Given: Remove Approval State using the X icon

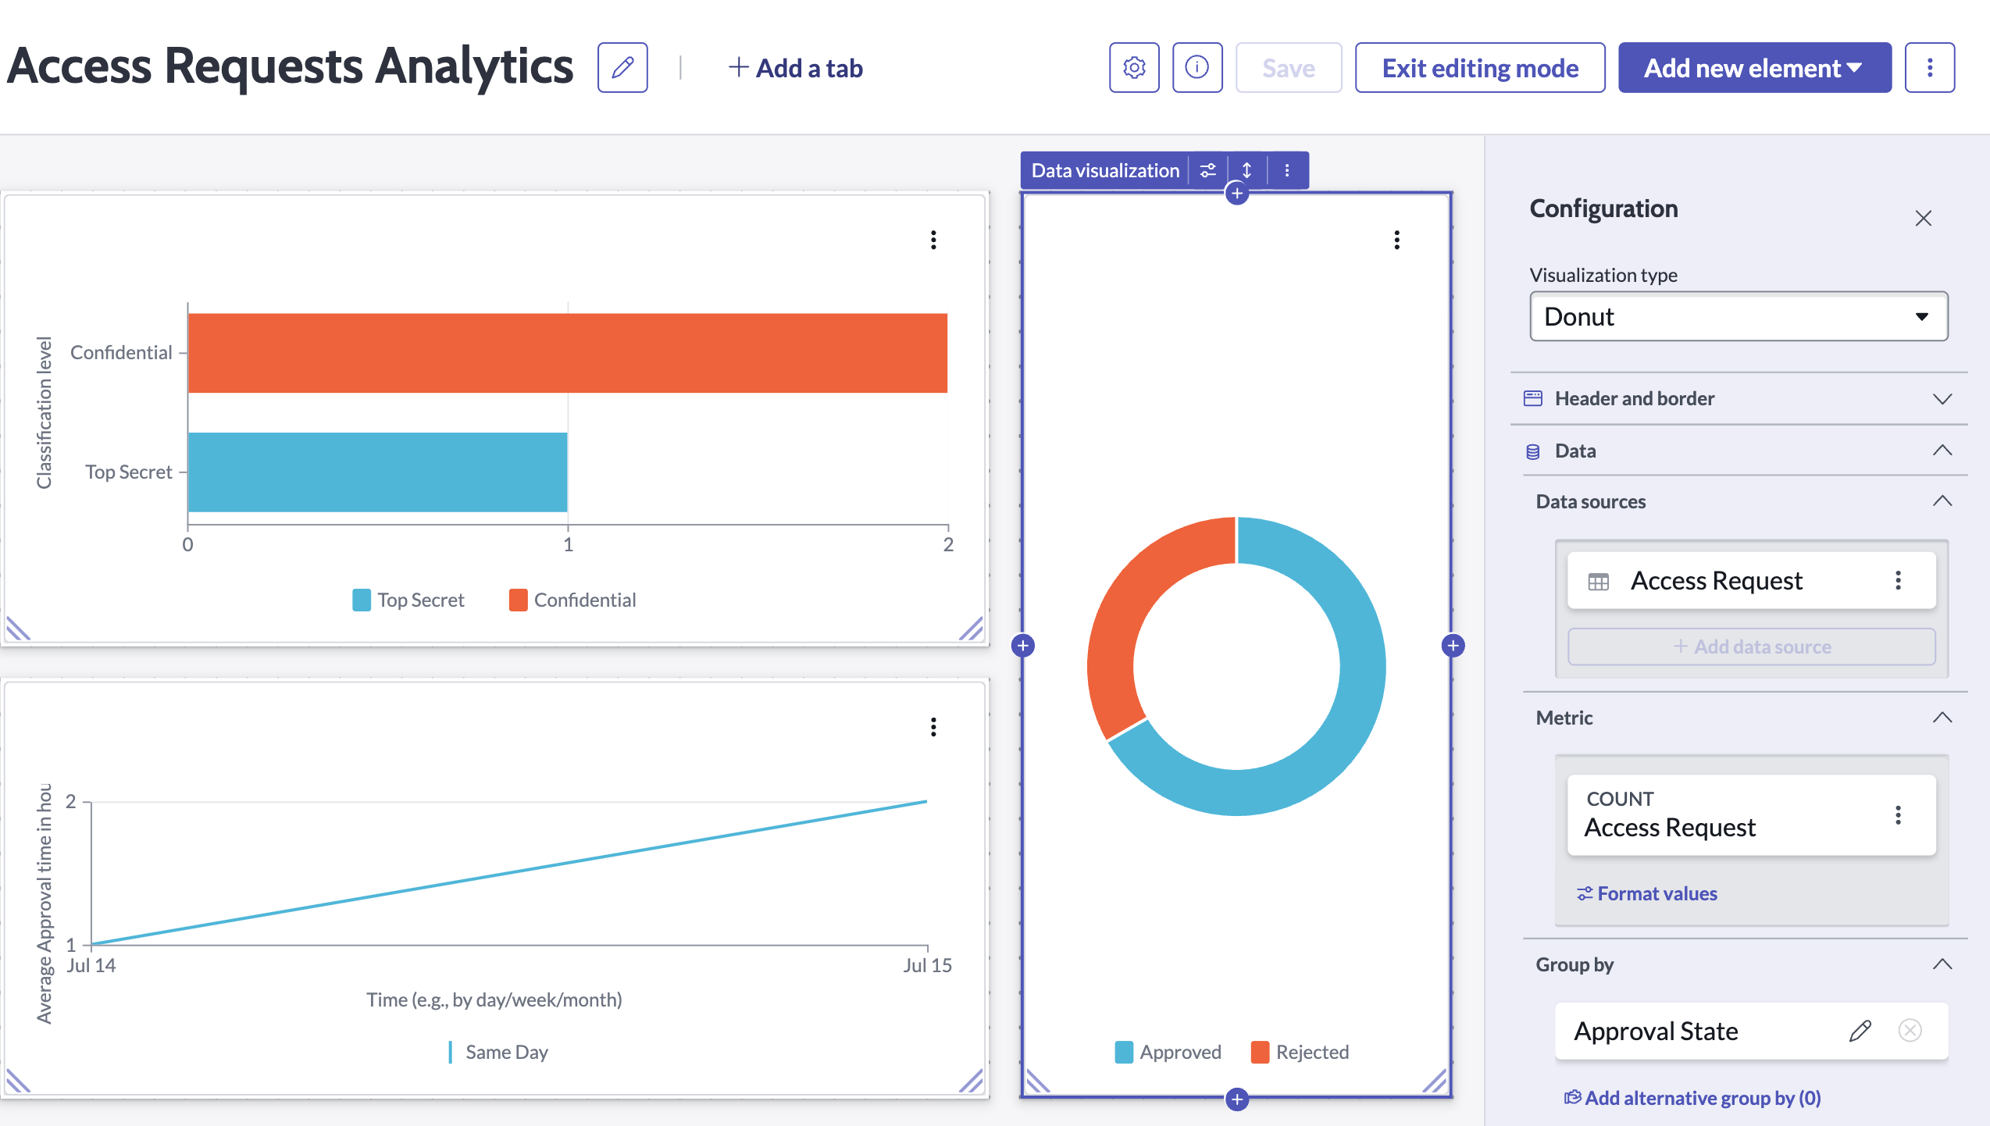Looking at the screenshot, I should [x=1910, y=1031].
